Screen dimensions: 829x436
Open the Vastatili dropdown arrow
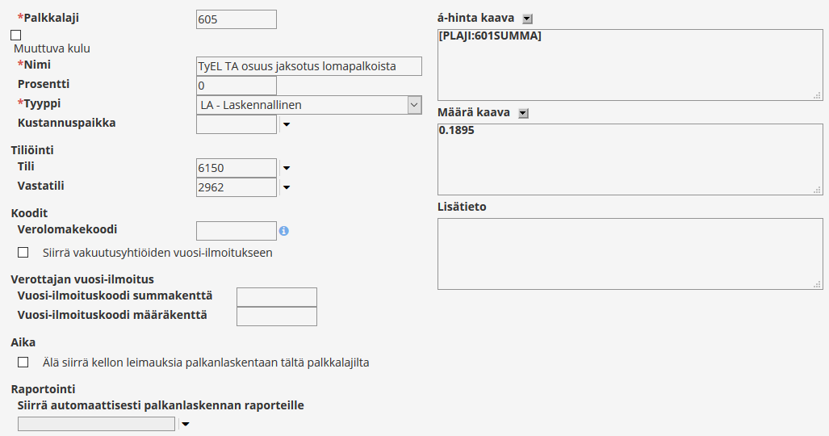point(285,188)
